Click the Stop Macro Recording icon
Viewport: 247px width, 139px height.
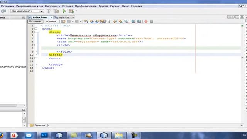tap(152, 22)
